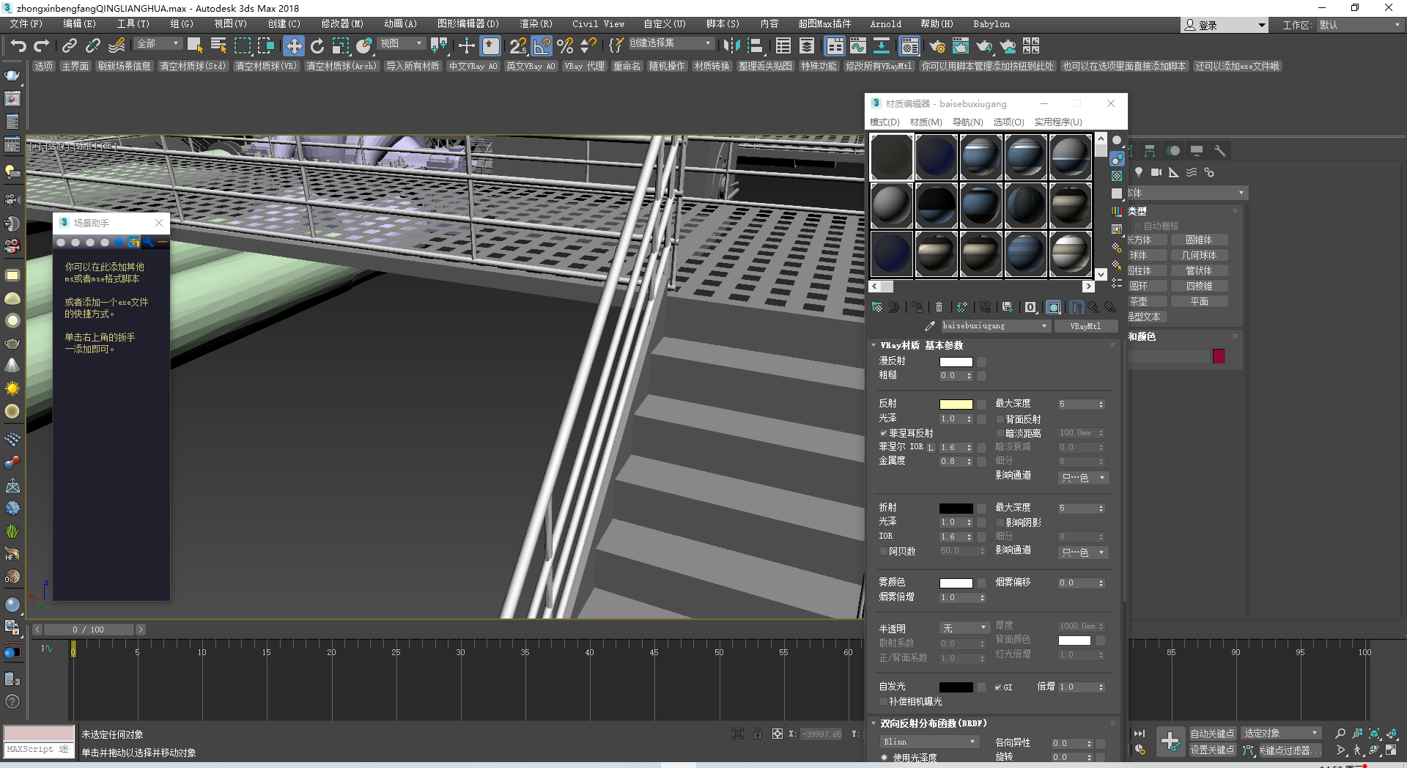Click the Mirror tool icon
Viewport: 1407px width, 768px height.
point(731,46)
